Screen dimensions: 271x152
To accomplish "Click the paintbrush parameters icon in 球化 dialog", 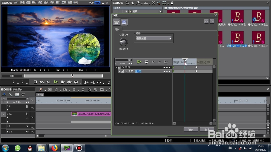I will pyautogui.click(x=117, y=22).
